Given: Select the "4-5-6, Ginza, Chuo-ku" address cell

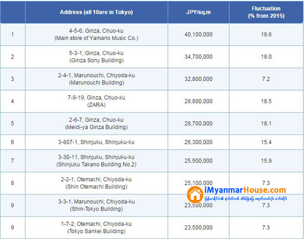Looking at the screenshot, I should pos(96,34).
